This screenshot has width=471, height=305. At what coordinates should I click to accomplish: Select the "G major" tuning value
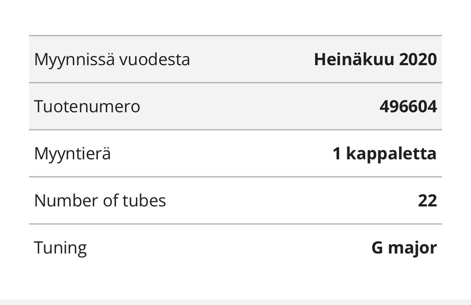(x=404, y=248)
